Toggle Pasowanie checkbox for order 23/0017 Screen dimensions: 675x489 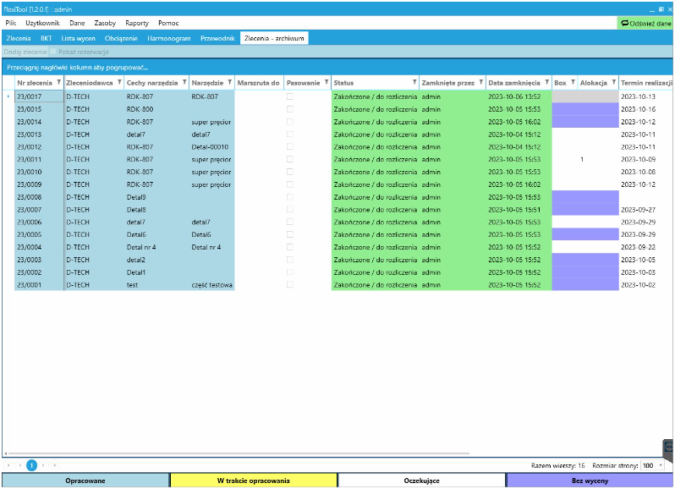coord(291,97)
